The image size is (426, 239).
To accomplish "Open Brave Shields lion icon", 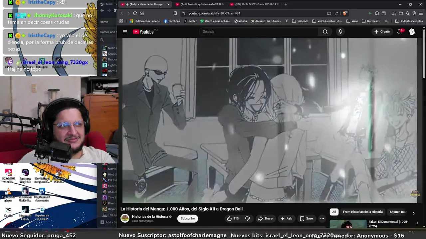I will [345, 13].
